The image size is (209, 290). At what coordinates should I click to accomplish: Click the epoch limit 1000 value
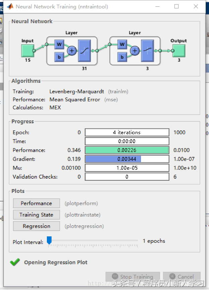coord(180,132)
